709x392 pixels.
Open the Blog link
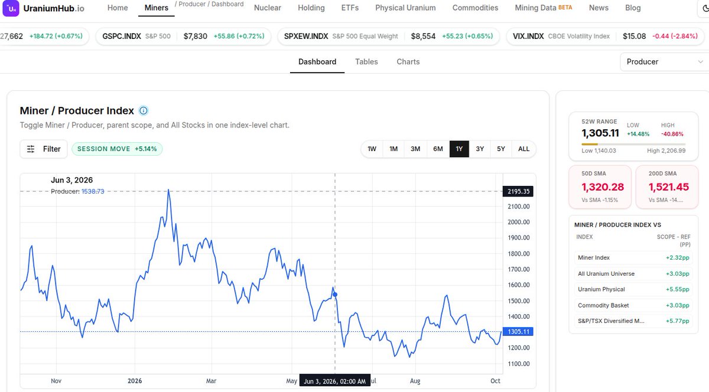[x=633, y=8]
